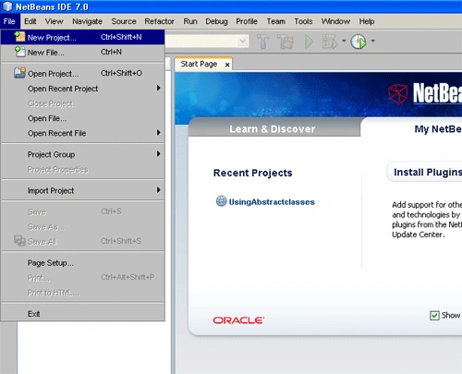The height and width of the screenshot is (374, 462).
Task: Click the Open Project folder icon
Action: click(19, 73)
